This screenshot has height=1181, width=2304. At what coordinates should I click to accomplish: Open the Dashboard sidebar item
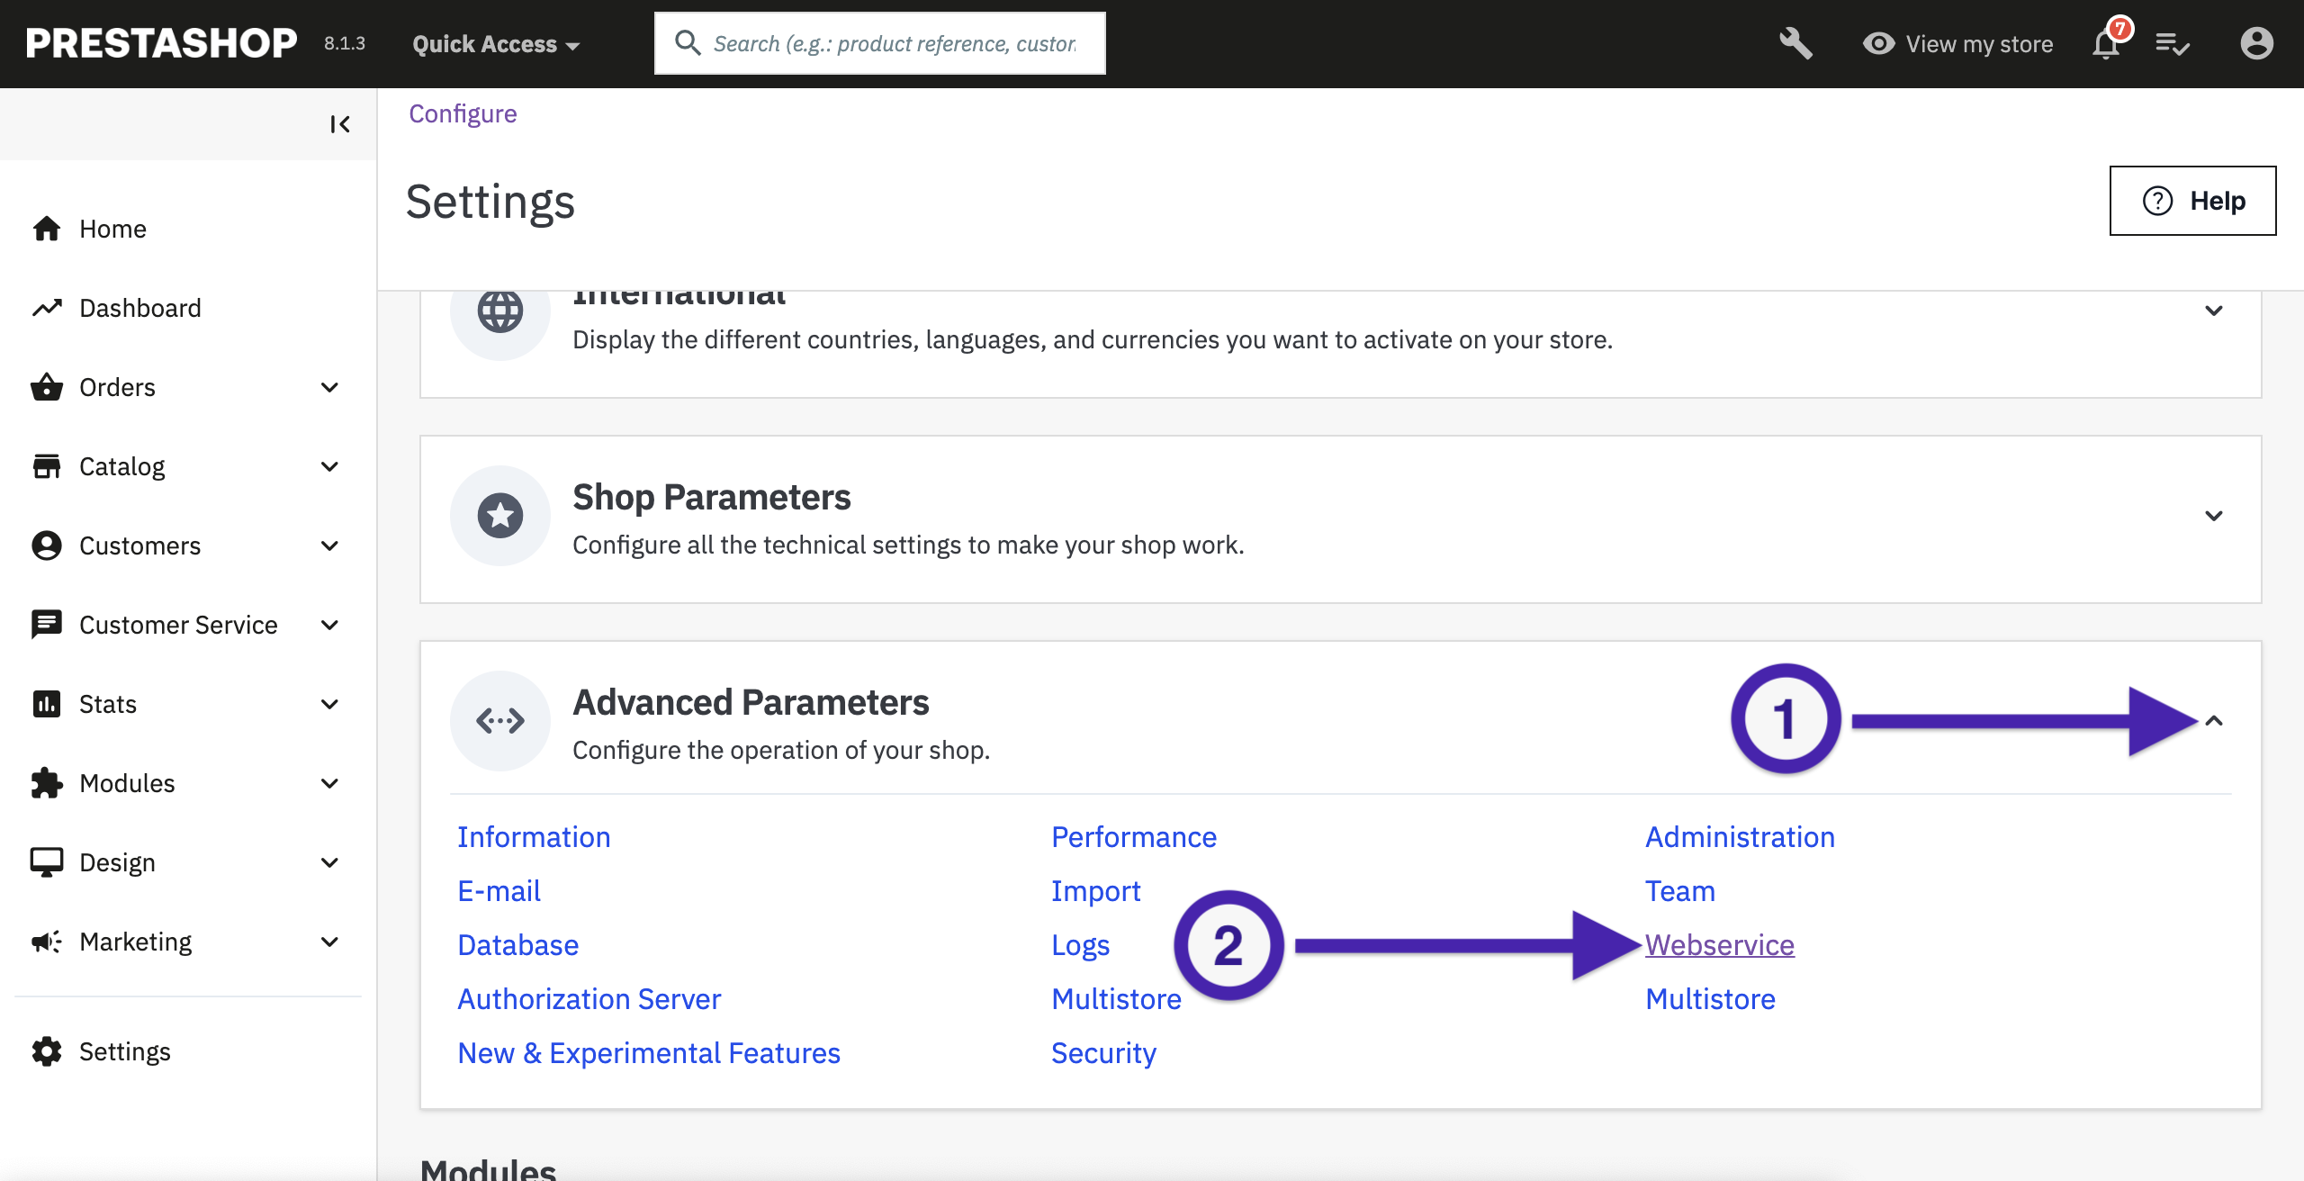(x=139, y=308)
